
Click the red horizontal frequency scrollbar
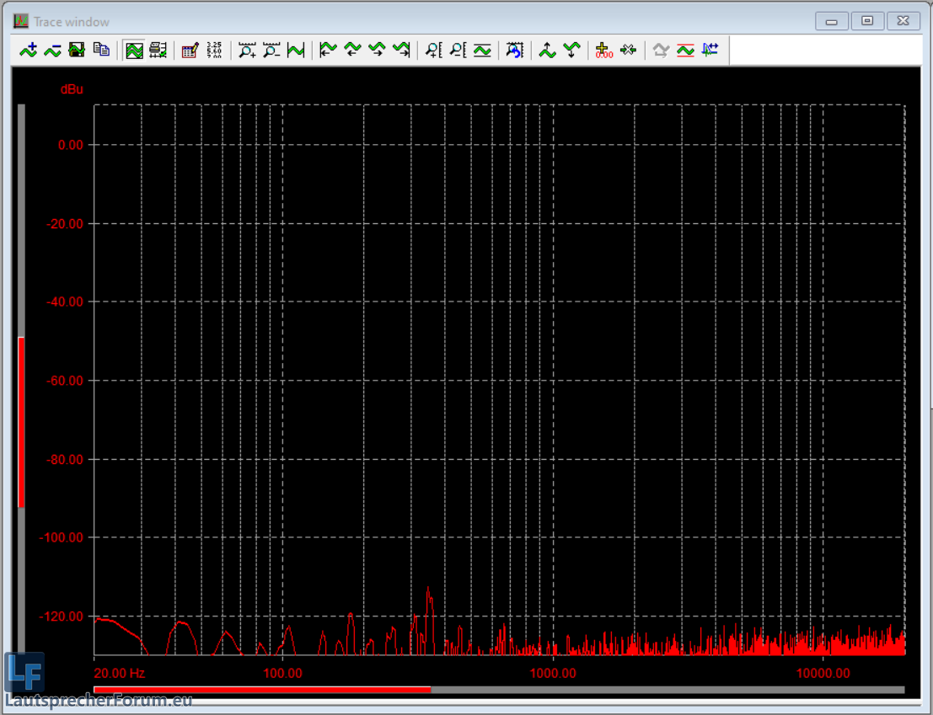click(262, 690)
